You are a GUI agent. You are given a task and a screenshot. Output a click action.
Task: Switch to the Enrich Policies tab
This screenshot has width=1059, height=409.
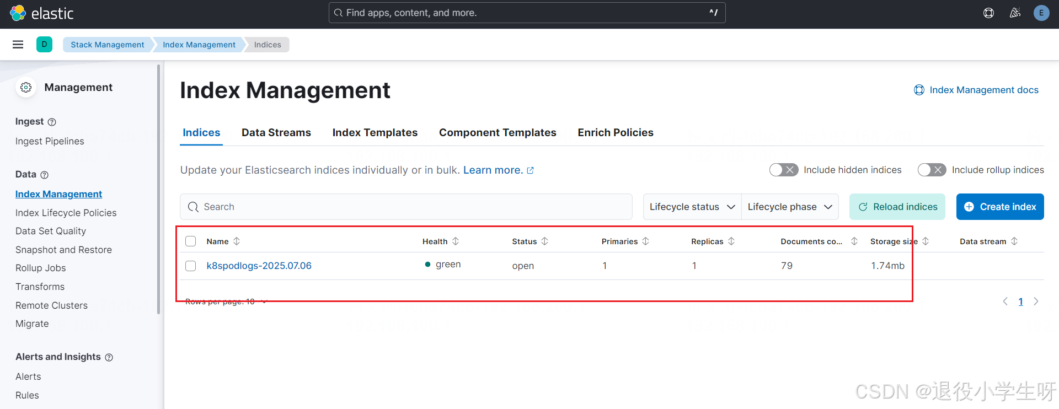coord(616,133)
